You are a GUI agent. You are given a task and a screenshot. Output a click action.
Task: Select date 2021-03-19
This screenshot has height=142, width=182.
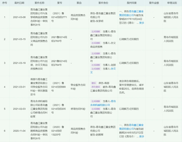tap(19, 63)
